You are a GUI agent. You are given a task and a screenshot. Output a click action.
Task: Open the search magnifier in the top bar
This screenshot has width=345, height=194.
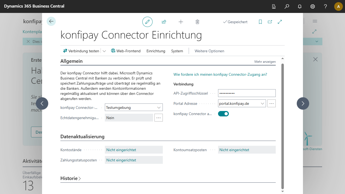[x=287, y=6]
